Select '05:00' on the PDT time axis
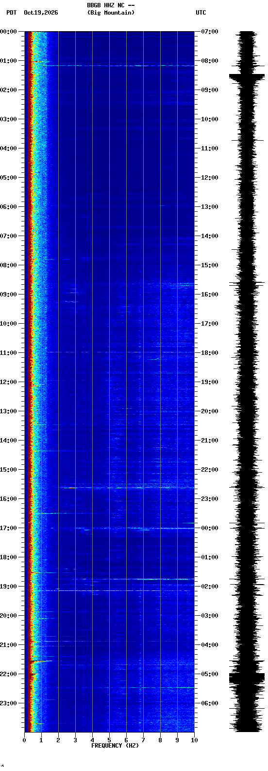Viewport: 268px width, 771px height. point(8,178)
